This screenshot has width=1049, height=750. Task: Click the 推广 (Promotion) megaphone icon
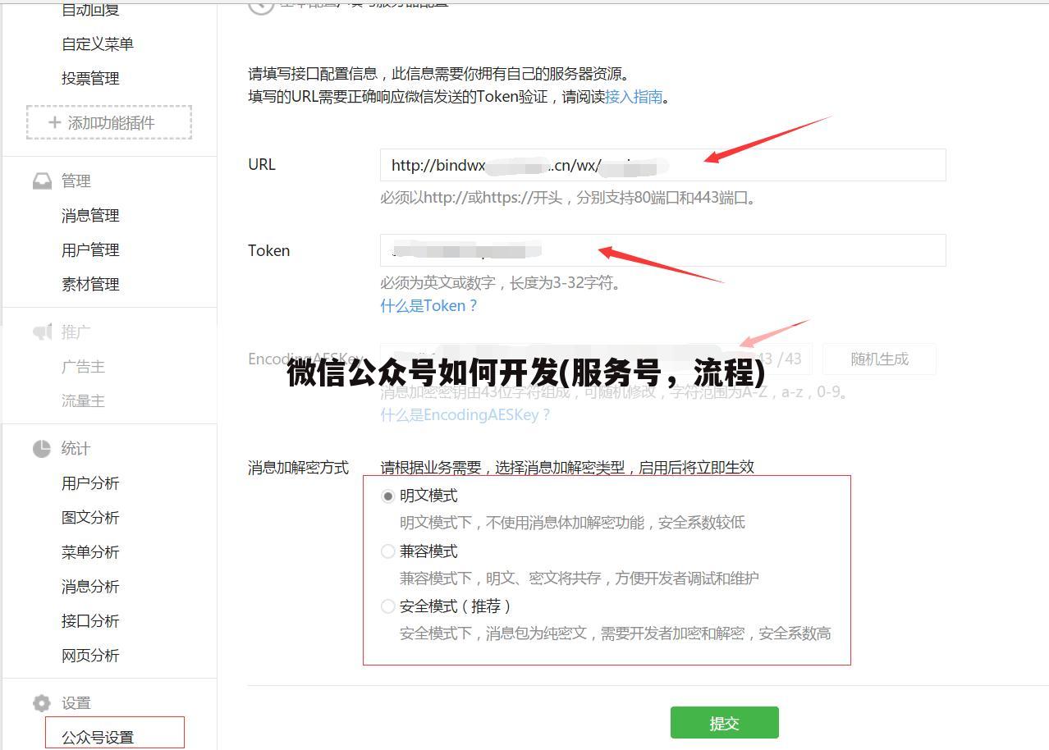(43, 332)
